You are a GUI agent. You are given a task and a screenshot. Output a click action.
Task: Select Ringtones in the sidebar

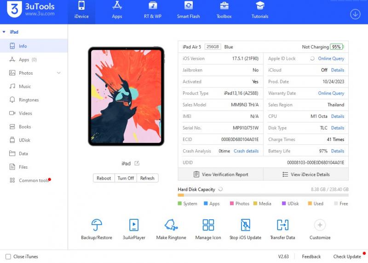(29, 100)
